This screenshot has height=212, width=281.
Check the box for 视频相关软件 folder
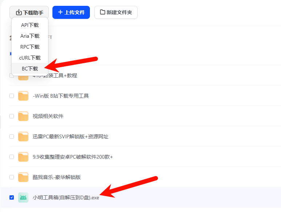[x=12, y=116]
